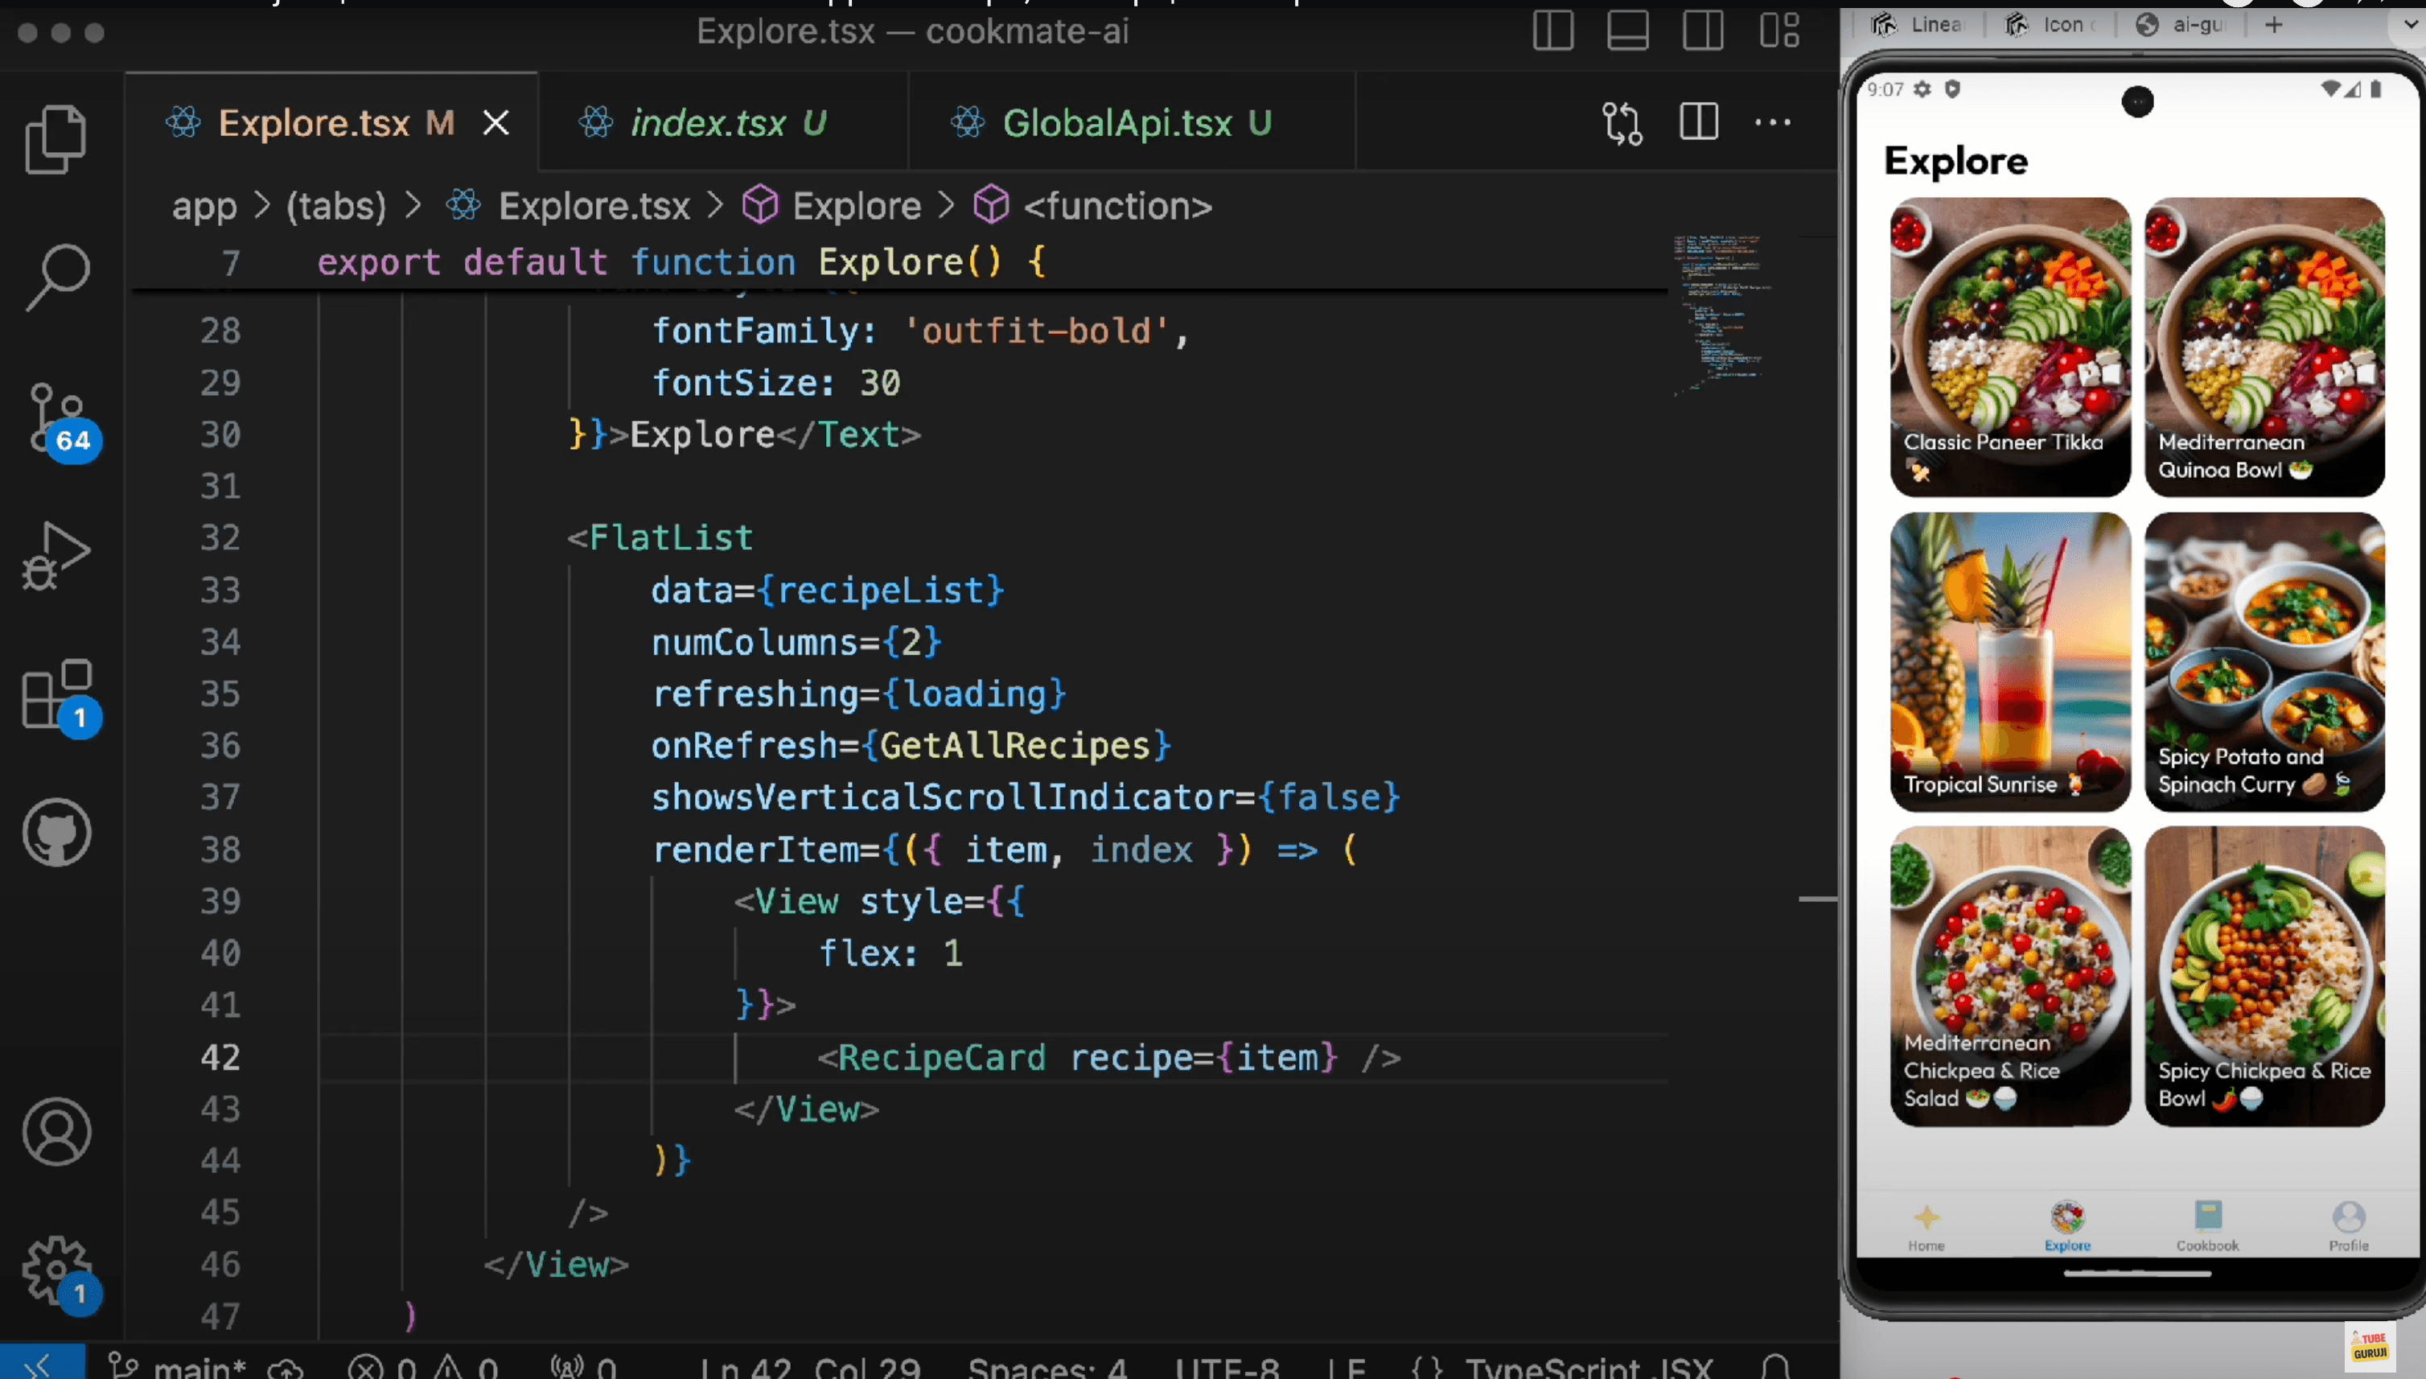Change TypeScript JSX language mode
The width and height of the screenshot is (2426, 1379).
pyautogui.click(x=1562, y=1368)
